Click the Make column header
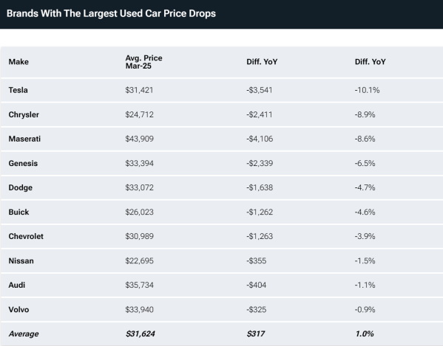 click(18, 62)
